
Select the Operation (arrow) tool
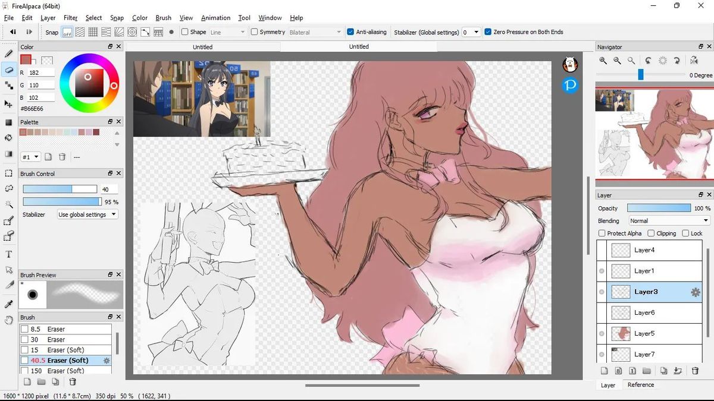[x=8, y=270]
